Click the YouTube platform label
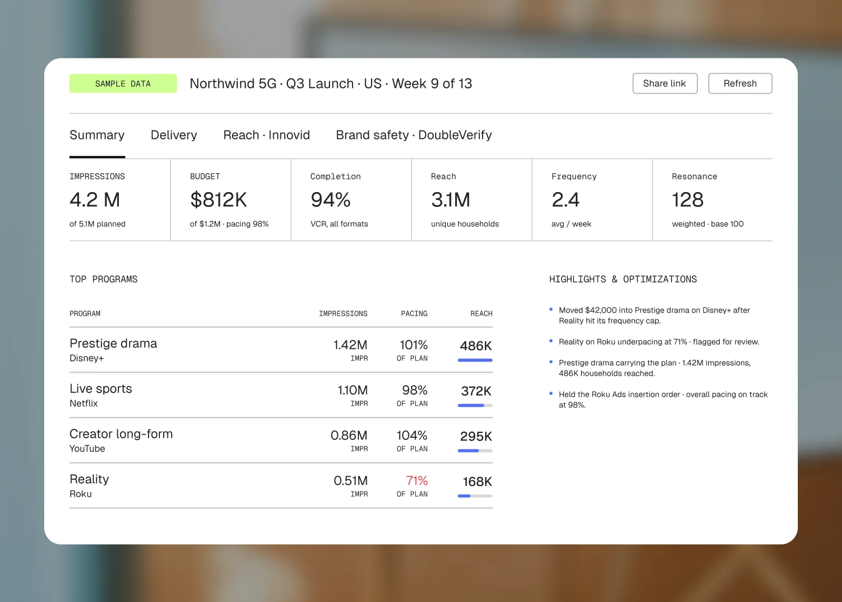 coord(87,449)
